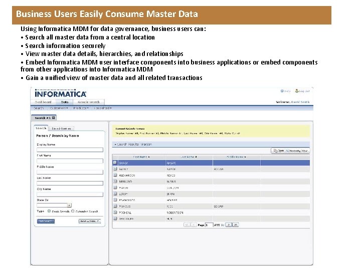Select the ROBERTSON last name cell
The width and height of the screenshot is (361, 270).
[x=175, y=213]
